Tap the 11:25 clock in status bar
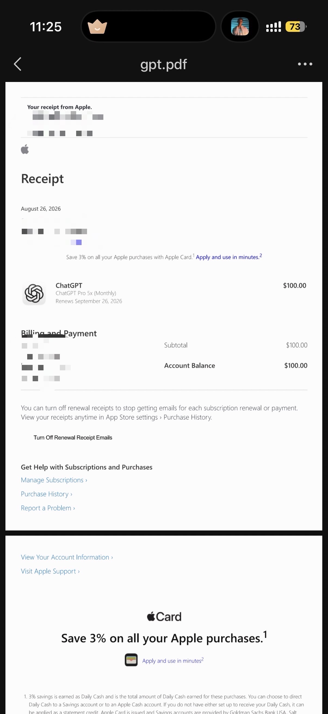Image resolution: width=328 pixels, height=714 pixels. (46, 27)
